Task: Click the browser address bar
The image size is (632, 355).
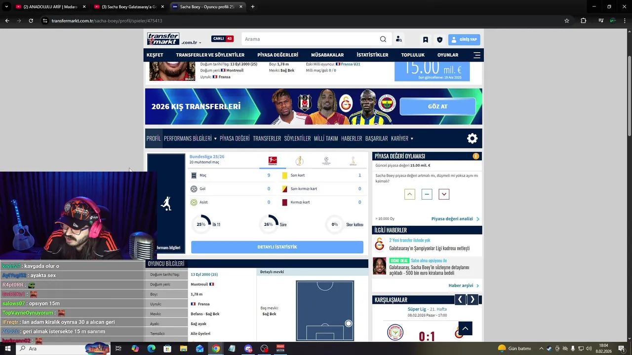Action: point(301,21)
